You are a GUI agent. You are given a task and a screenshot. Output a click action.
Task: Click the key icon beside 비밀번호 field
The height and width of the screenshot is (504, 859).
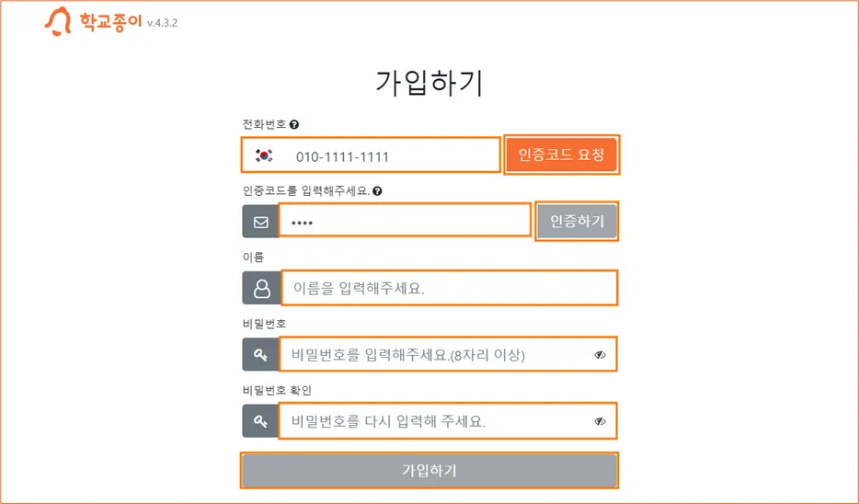(x=261, y=354)
